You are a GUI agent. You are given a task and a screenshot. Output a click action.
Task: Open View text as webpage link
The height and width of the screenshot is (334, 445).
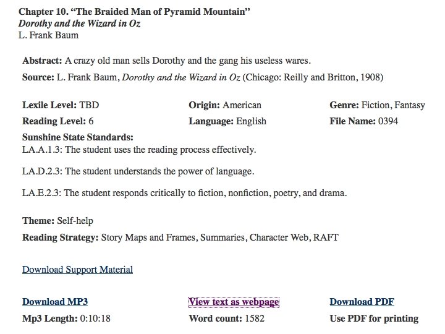click(x=234, y=302)
